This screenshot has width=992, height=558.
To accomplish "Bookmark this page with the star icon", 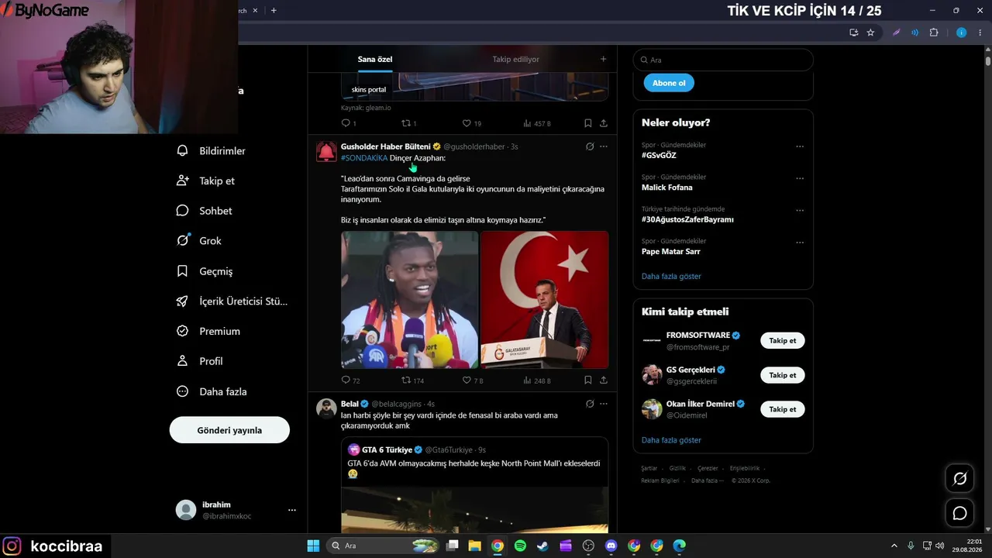I will (870, 33).
